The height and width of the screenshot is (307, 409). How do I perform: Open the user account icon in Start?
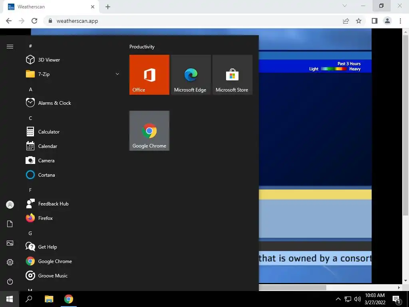click(10, 205)
